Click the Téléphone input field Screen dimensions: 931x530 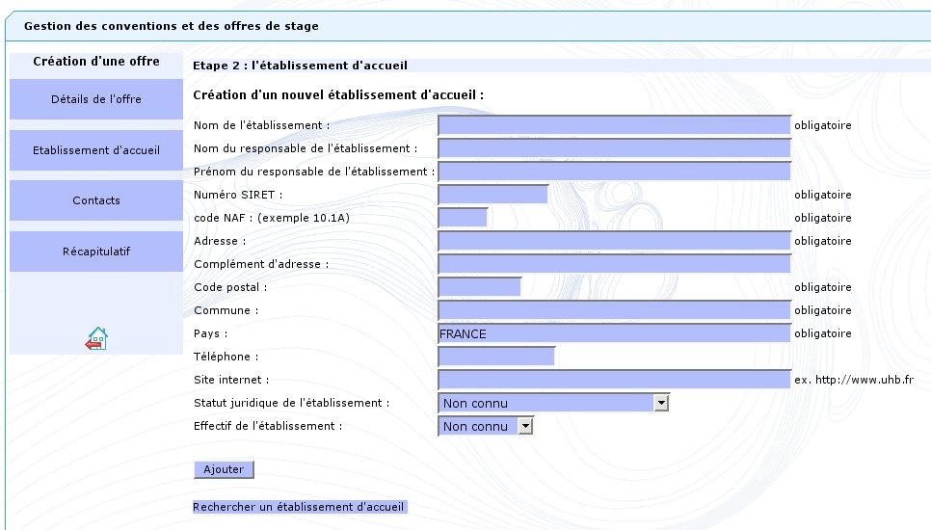[496, 357]
